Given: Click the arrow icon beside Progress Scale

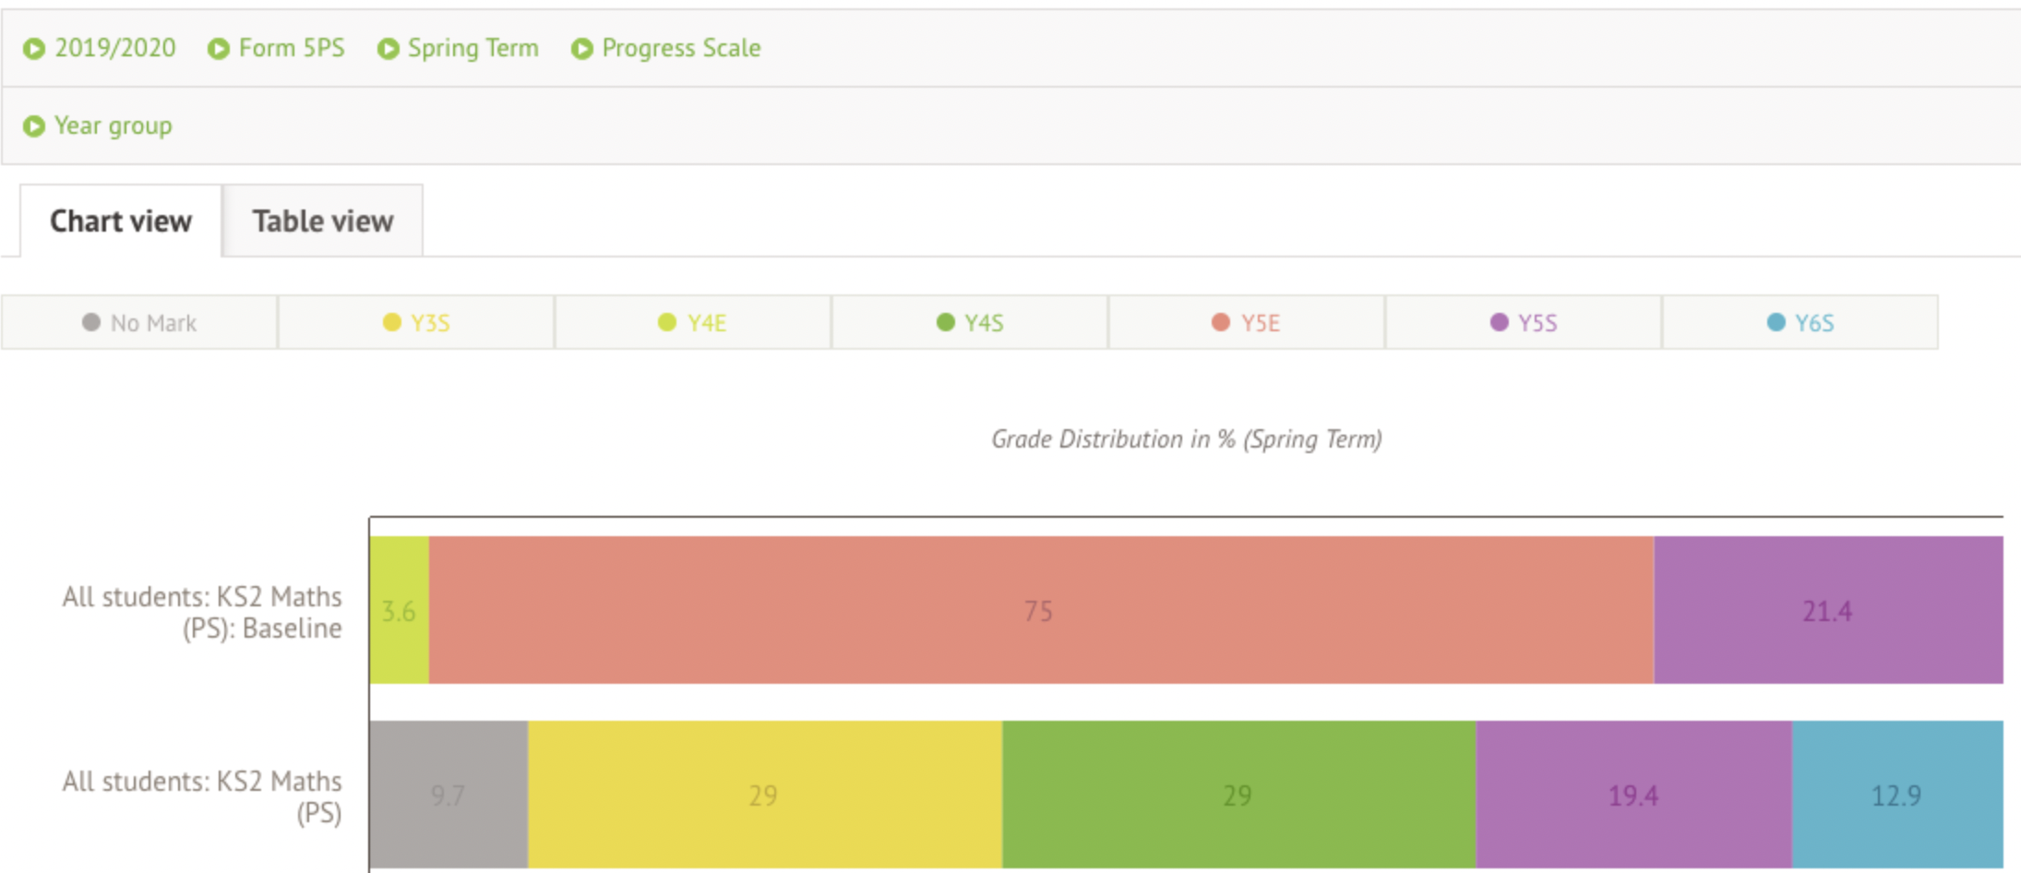Looking at the screenshot, I should pos(582,49).
